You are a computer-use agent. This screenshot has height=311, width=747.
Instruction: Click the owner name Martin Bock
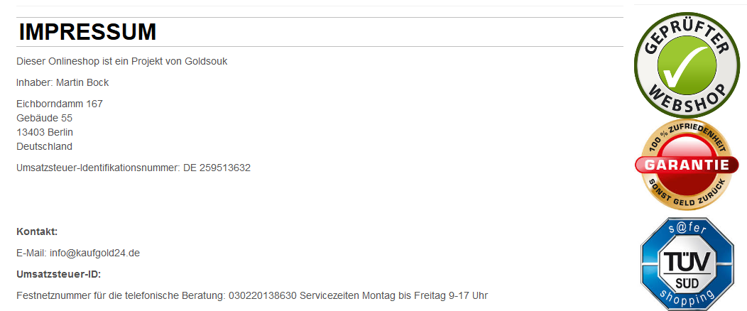[82, 83]
